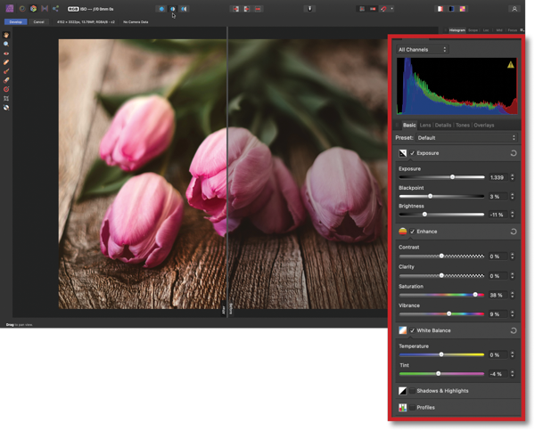This screenshot has height=431, width=535.
Task: Choose the single view mode icon
Action: (x=161, y=9)
